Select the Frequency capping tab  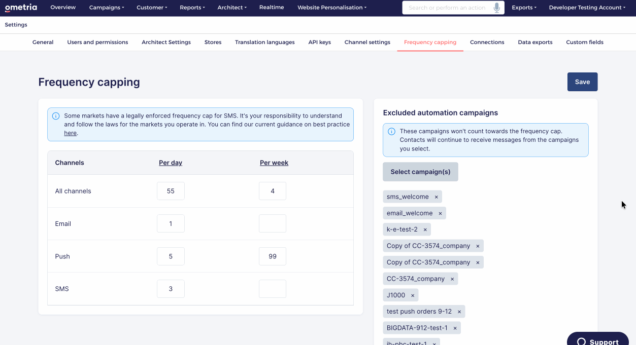430,43
